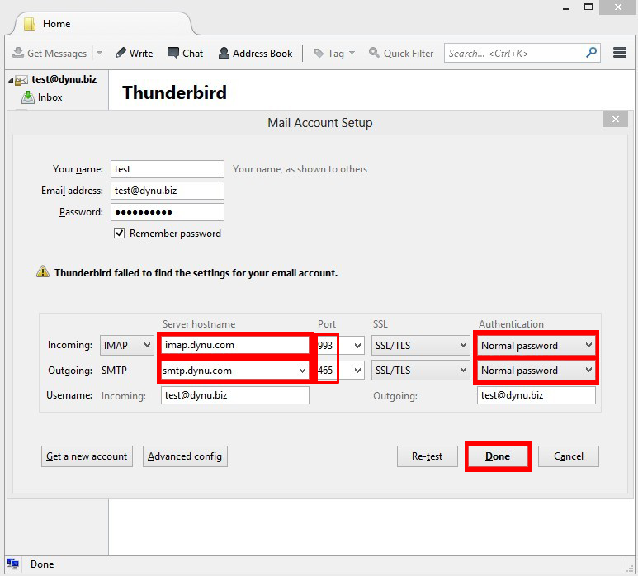Click the Write pencil button

coord(134,54)
